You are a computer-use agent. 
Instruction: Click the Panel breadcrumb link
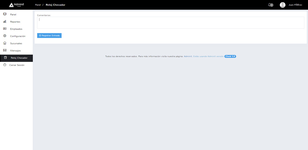pyautogui.click(x=38, y=5)
